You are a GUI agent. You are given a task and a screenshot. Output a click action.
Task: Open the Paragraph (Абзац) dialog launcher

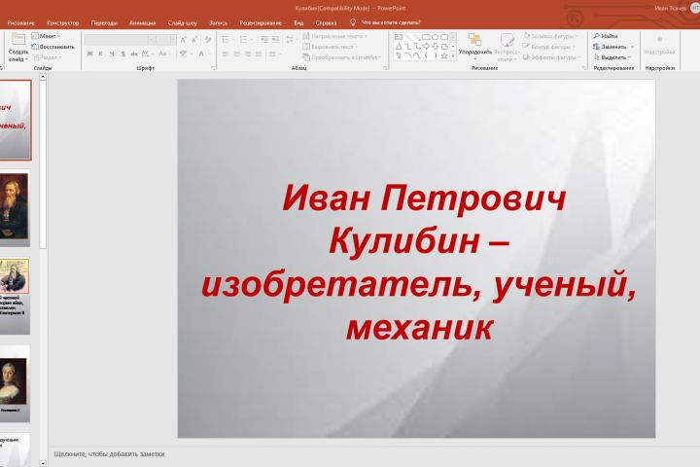(x=385, y=68)
